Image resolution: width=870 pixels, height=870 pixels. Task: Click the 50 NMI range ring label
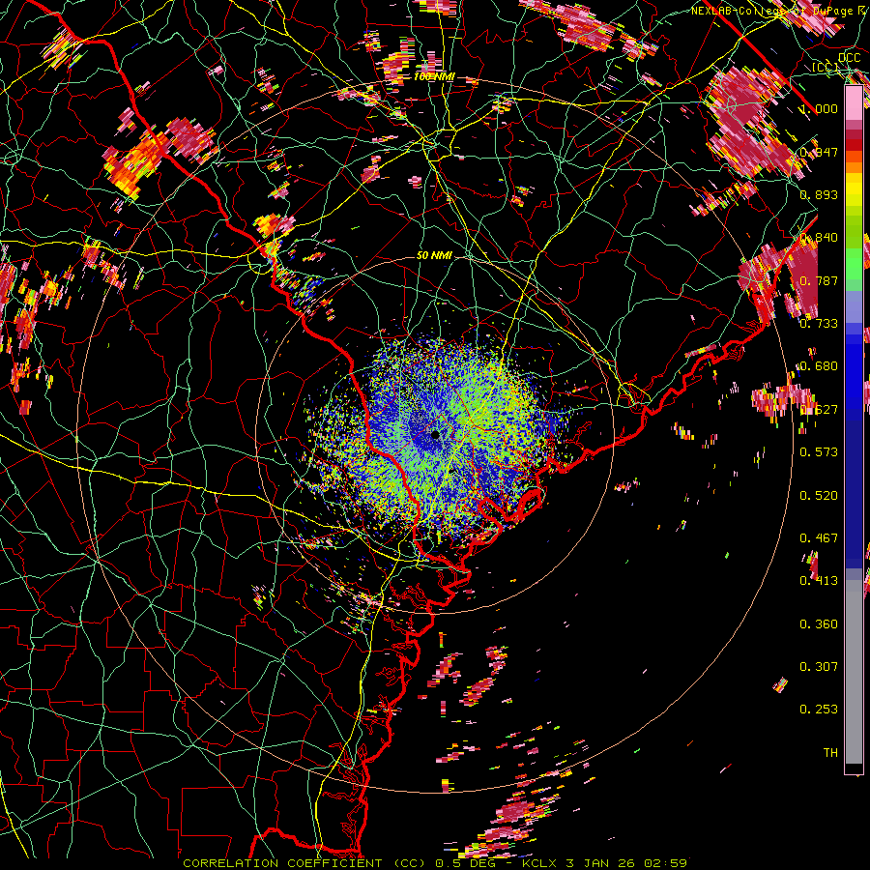[x=434, y=255]
